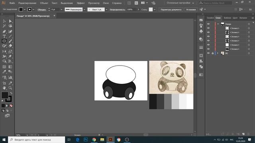The image size is (255, 143).
Task: Open the 50% zoom level dropdown
Action: click(27, 135)
